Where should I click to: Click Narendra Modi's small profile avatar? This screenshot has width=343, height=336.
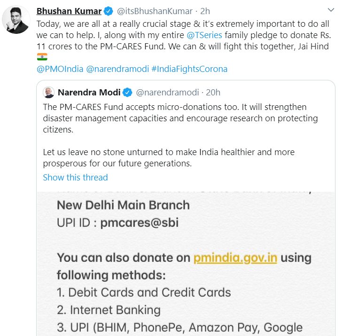pos(48,92)
